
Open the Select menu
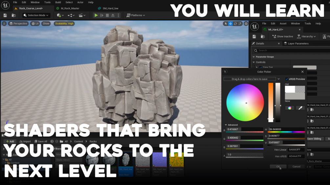click(69, 2)
